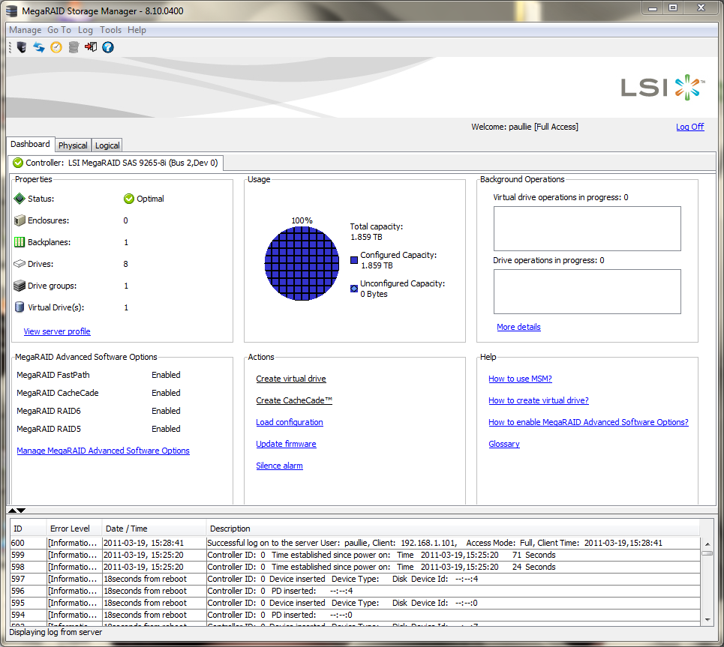Expand the log pane with the down arrow
This screenshot has height=647, width=724.
21,510
